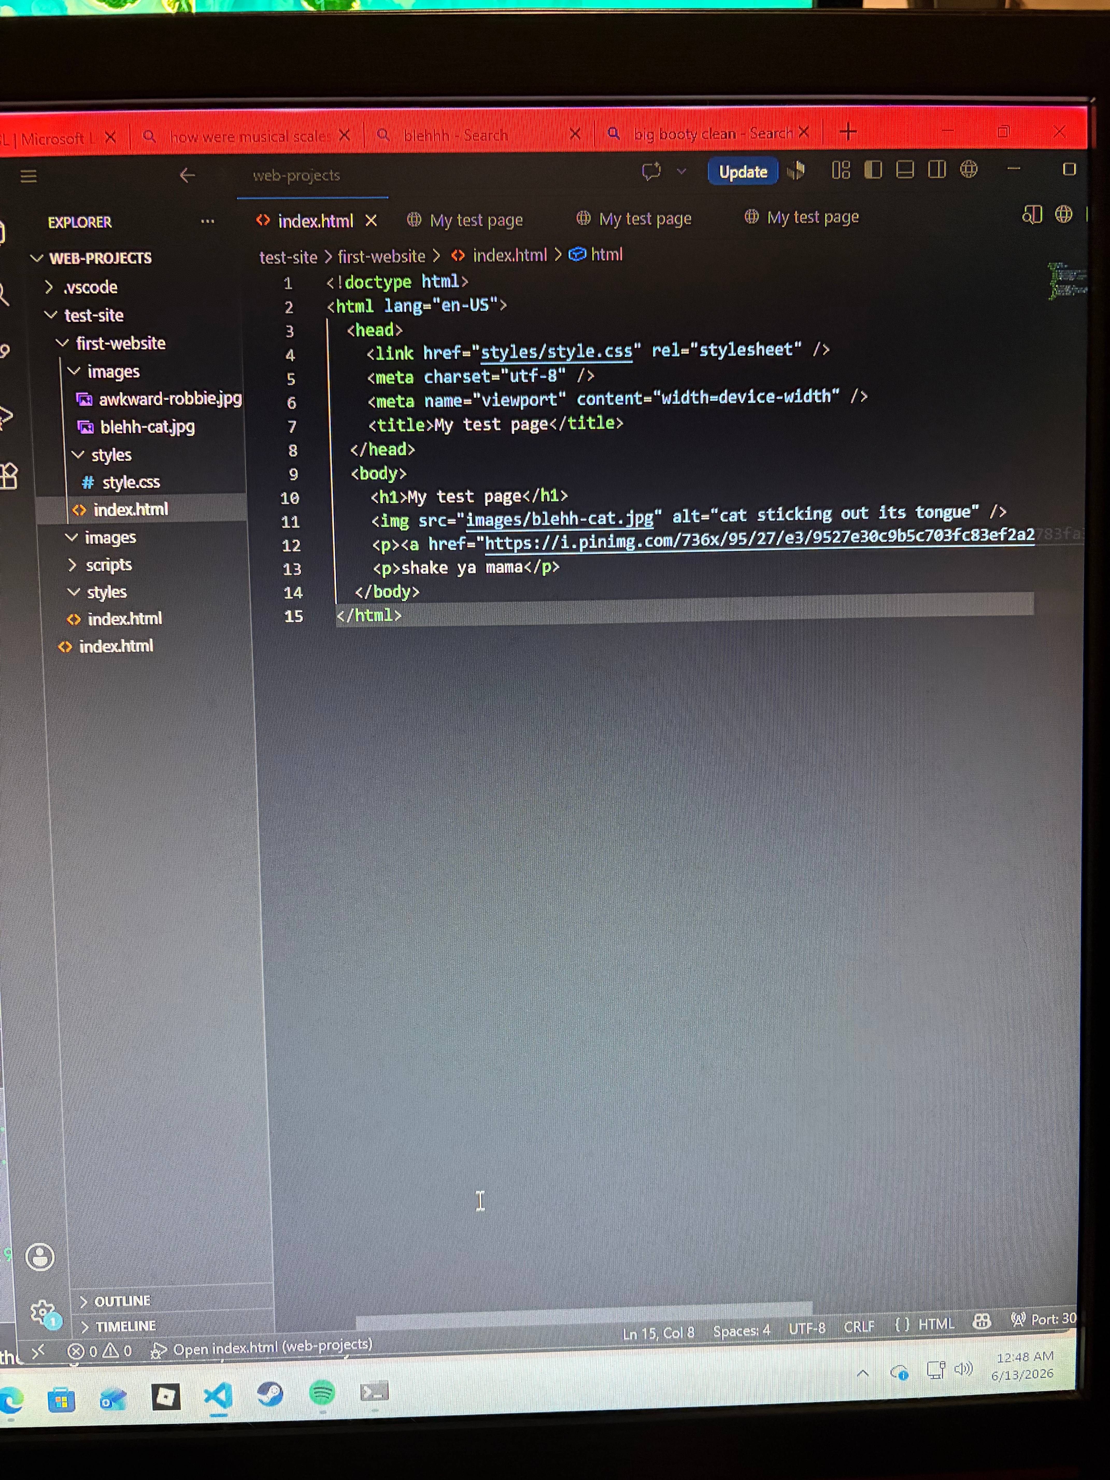The width and height of the screenshot is (1110, 1480).
Task: Go back with the title bar arrow
Action: 187,175
